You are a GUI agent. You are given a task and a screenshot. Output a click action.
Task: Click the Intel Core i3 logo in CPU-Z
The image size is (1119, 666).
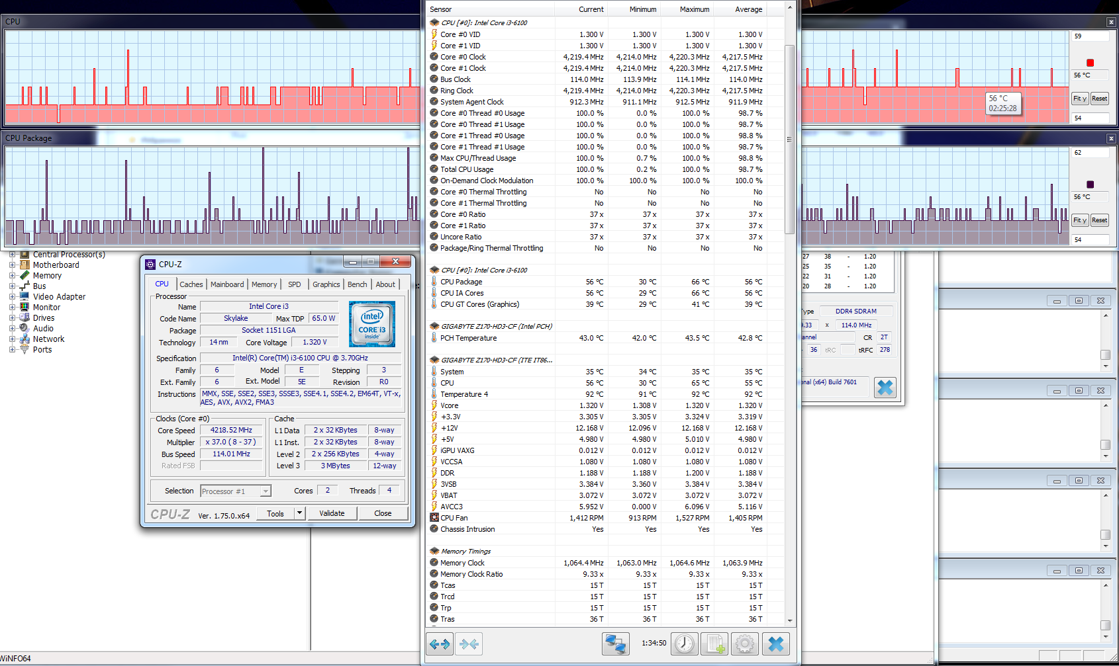372,324
